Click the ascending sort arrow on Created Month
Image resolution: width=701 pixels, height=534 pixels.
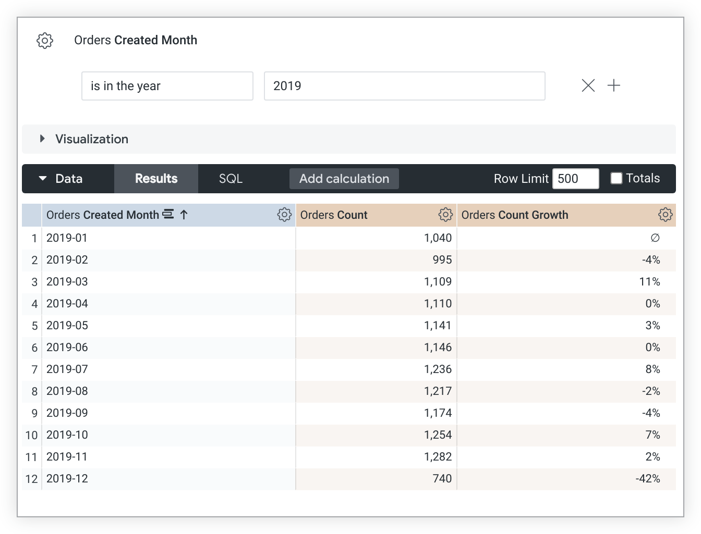pos(184,215)
